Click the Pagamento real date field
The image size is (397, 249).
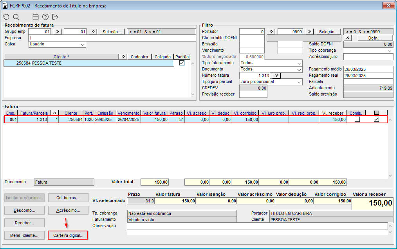click(368, 76)
